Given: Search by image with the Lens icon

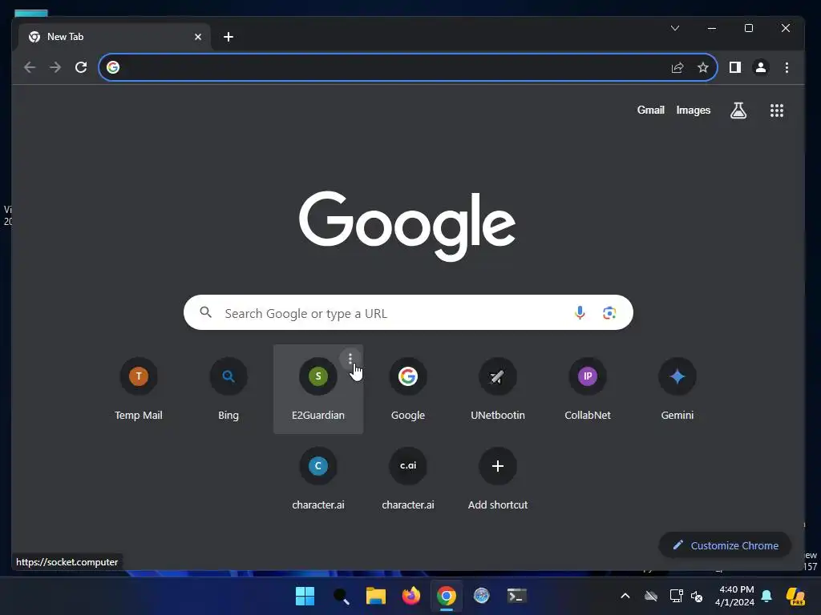Looking at the screenshot, I should click(609, 313).
